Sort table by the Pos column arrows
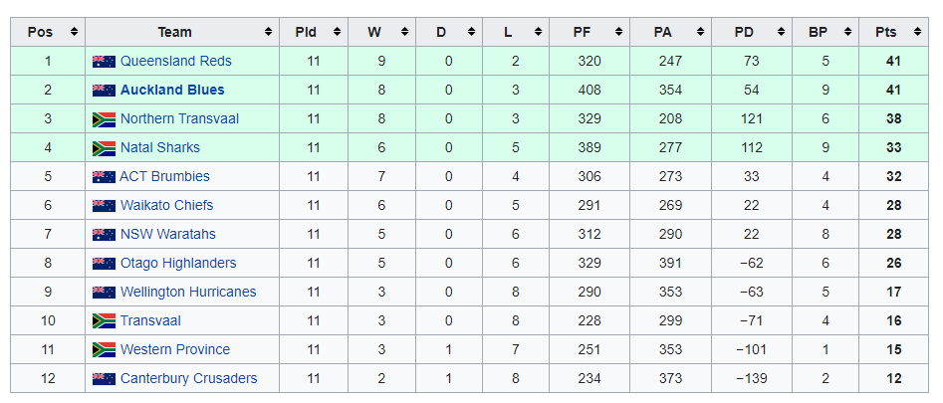943x403 pixels. (74, 32)
